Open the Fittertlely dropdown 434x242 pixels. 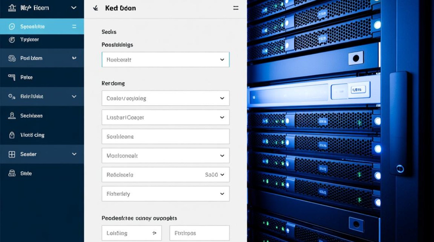[165, 194]
